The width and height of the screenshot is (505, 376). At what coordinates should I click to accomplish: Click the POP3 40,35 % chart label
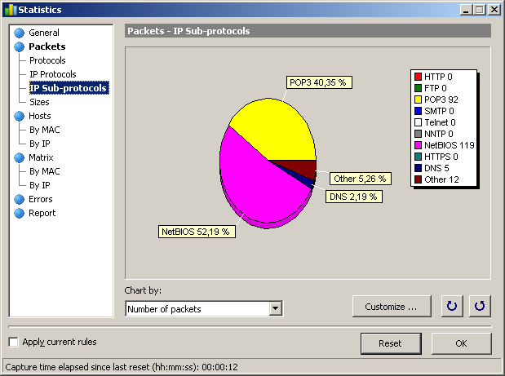point(319,82)
